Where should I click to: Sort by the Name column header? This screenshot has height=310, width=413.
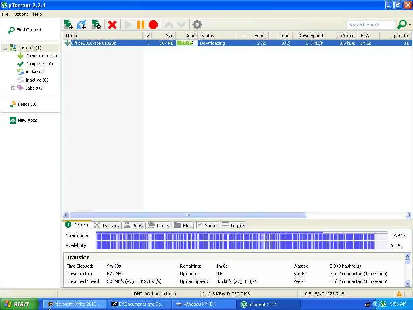(x=103, y=36)
